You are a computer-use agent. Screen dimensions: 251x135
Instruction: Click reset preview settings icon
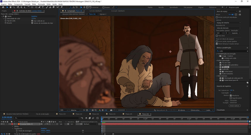tap(240, 11)
